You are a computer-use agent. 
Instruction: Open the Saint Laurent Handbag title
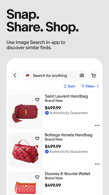point(66,96)
